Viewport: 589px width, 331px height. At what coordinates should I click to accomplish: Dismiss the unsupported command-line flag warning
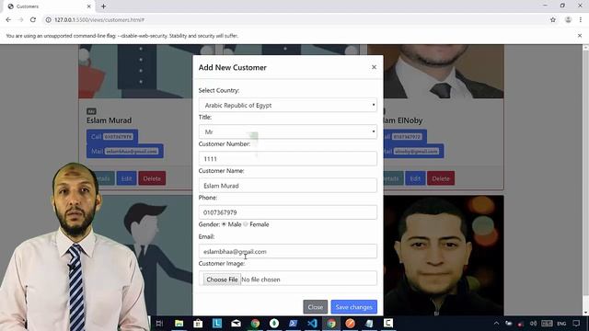[x=580, y=36]
